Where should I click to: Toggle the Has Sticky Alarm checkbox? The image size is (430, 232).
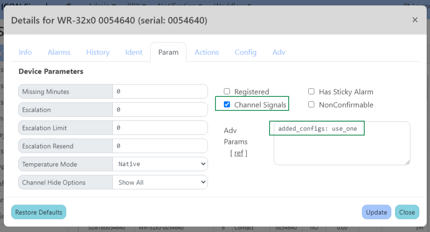tap(311, 92)
